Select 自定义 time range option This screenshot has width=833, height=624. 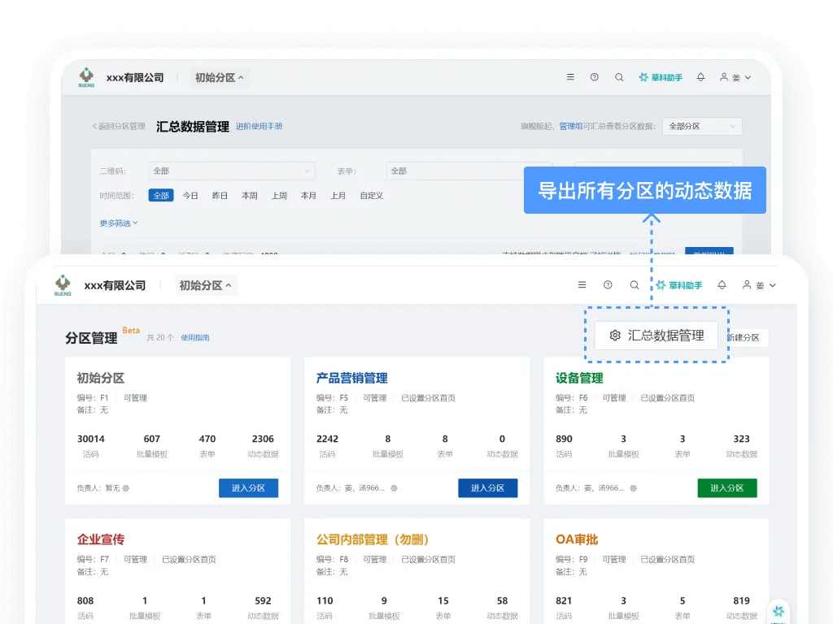pos(371,195)
